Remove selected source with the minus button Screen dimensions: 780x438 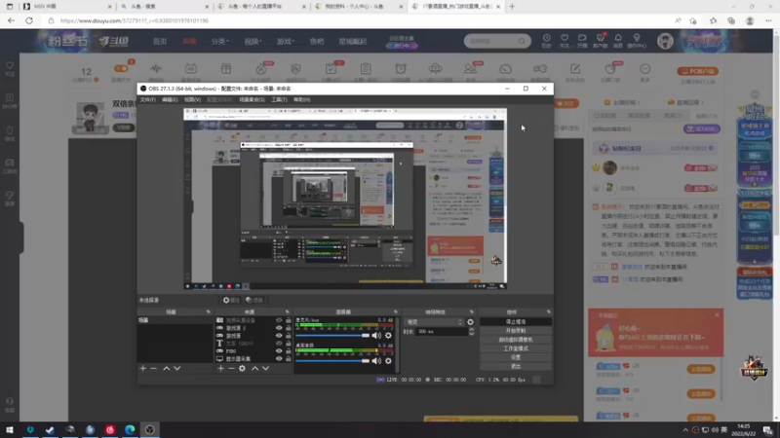coord(231,369)
